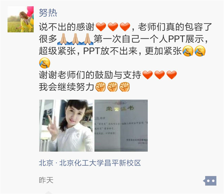Select the text 谢谢老师们的鼓励与支持
The image size is (224, 194).
tap(90, 75)
